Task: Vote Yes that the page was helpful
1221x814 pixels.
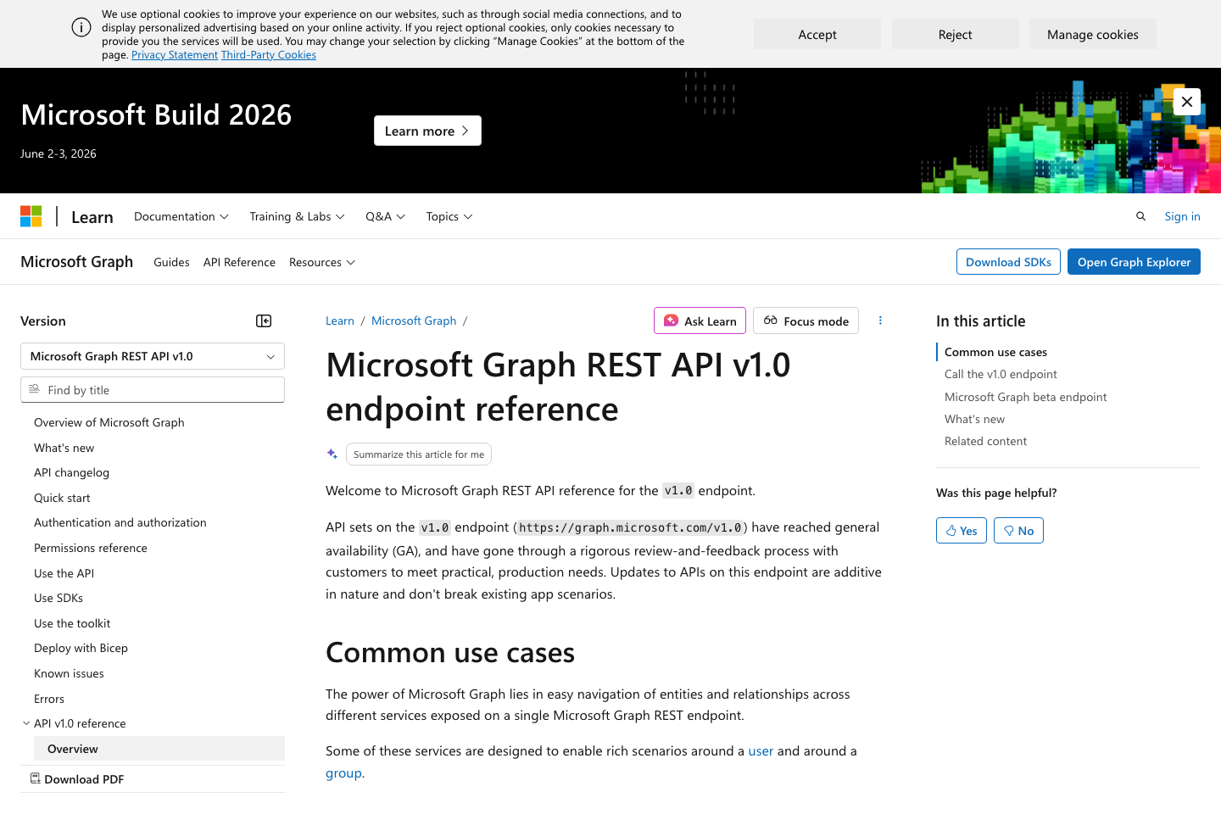Action: [x=961, y=530]
